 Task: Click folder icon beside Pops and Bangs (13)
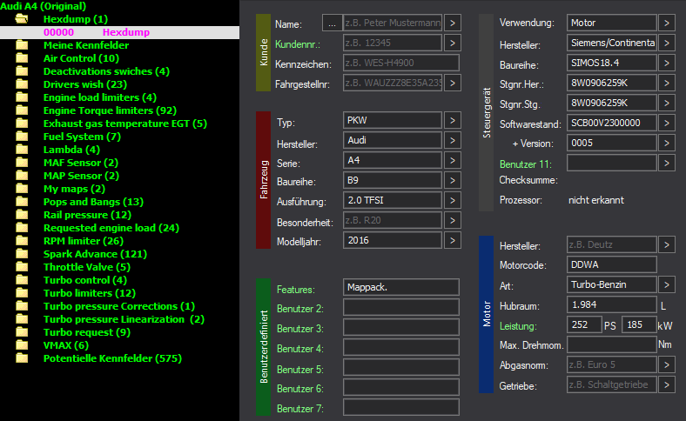(x=22, y=202)
